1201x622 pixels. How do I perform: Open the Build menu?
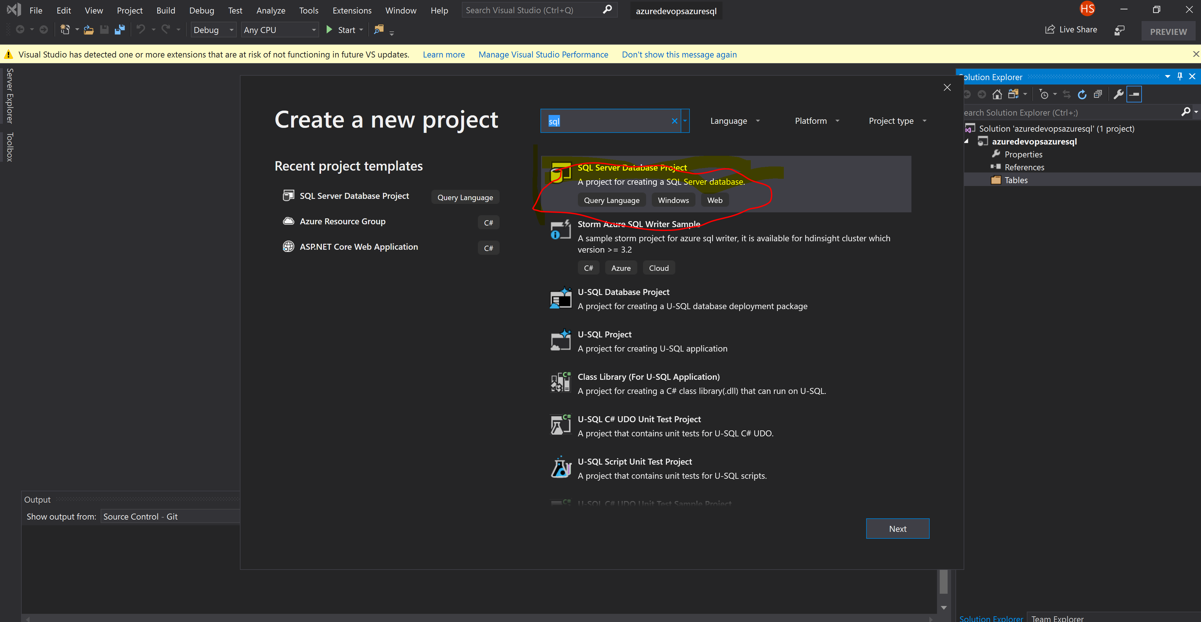pyautogui.click(x=165, y=10)
